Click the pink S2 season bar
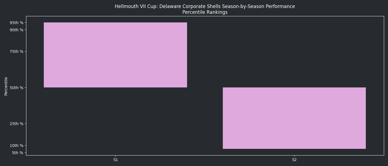The image size is (388, 166). pyautogui.click(x=294, y=118)
